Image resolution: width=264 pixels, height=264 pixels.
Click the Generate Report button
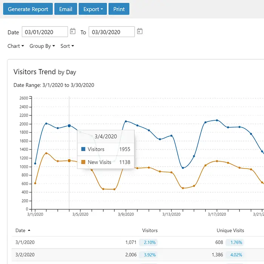coord(28,9)
